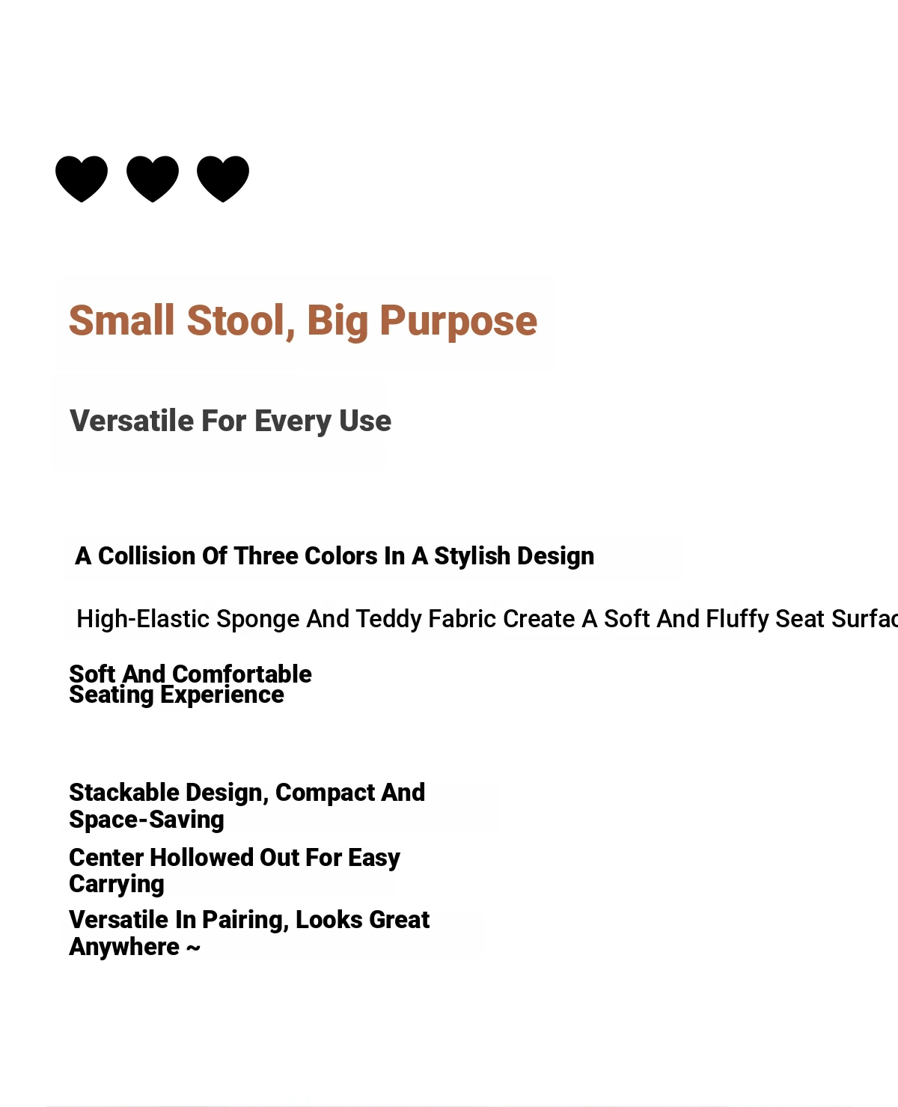Click 'Stackable Design, Compact And Space-Saving' text
Viewport: 898px width, 1107px height.
(247, 805)
